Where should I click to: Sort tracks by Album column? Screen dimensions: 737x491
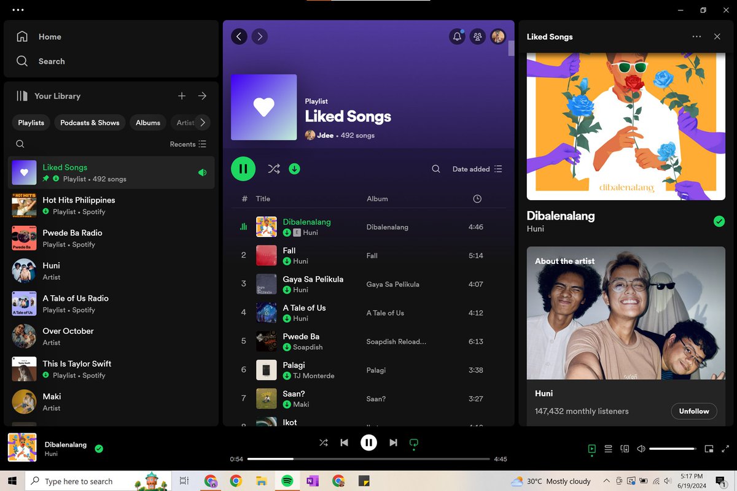point(377,199)
